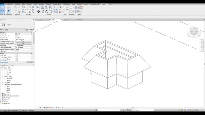Click the Create Similar icon in Create panel
Screen dimensions: 205x115
pos(77,11)
